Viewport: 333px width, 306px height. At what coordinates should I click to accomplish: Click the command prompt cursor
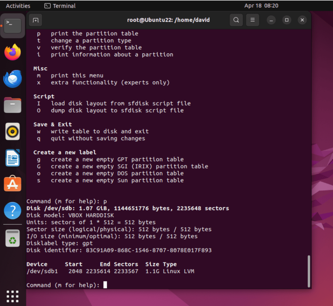pyautogui.click(x=105, y=285)
